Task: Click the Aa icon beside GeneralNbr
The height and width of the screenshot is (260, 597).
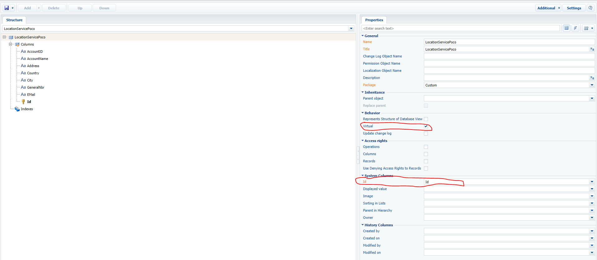Action: 23,87
